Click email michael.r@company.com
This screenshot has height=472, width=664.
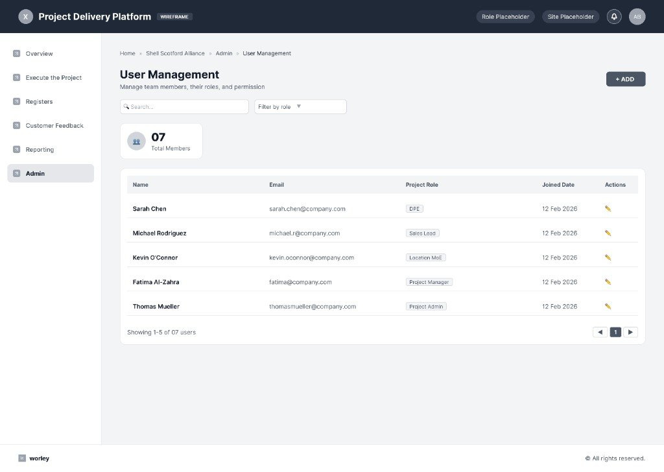[x=305, y=233]
